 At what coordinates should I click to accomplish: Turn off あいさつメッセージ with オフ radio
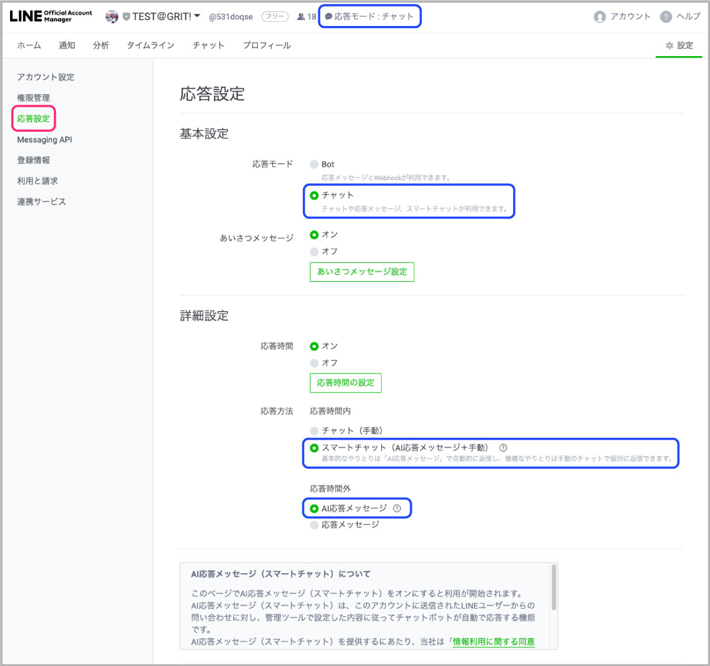pyautogui.click(x=314, y=252)
